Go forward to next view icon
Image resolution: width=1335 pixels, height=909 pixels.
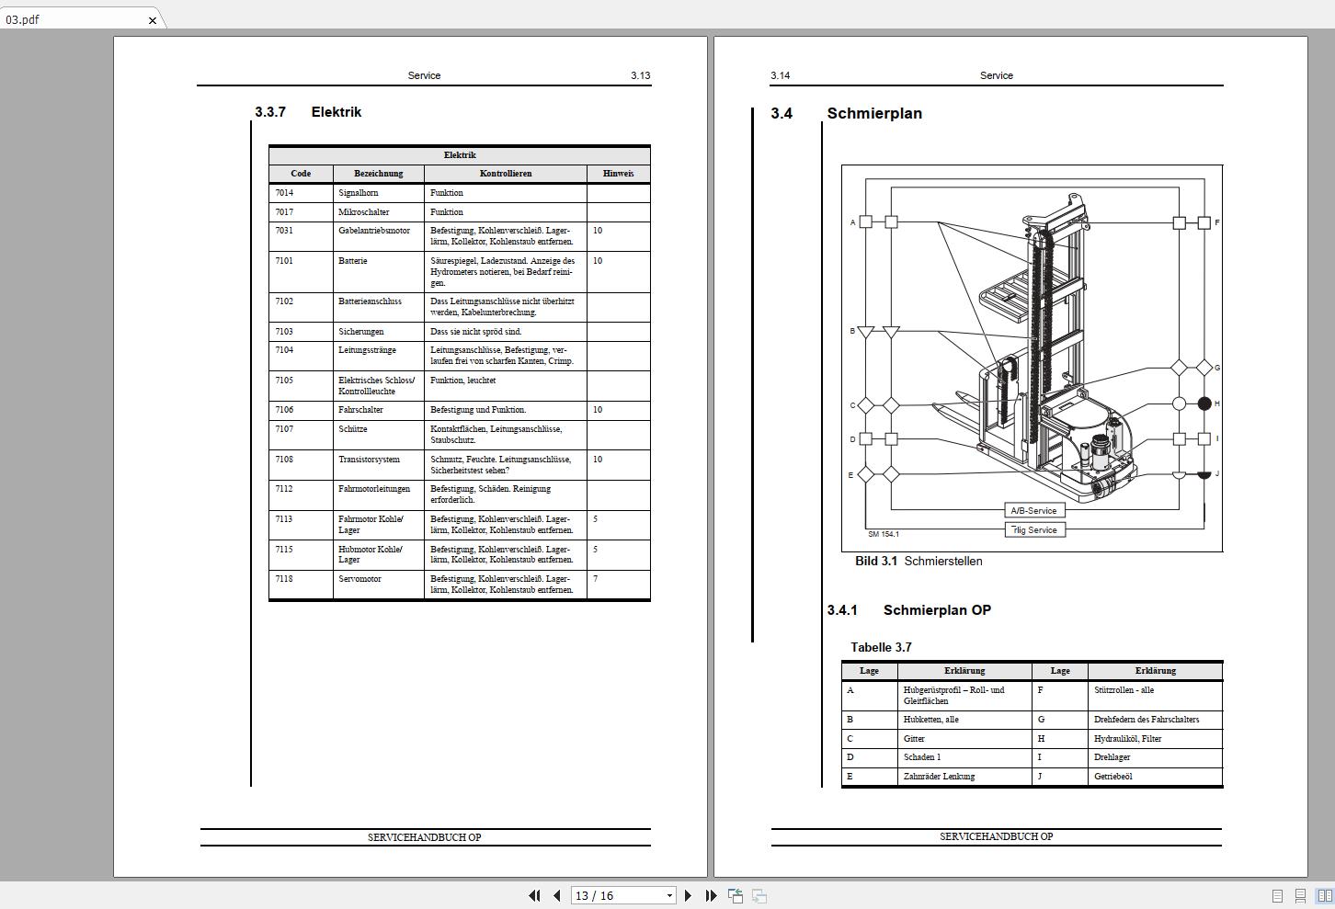[759, 895]
